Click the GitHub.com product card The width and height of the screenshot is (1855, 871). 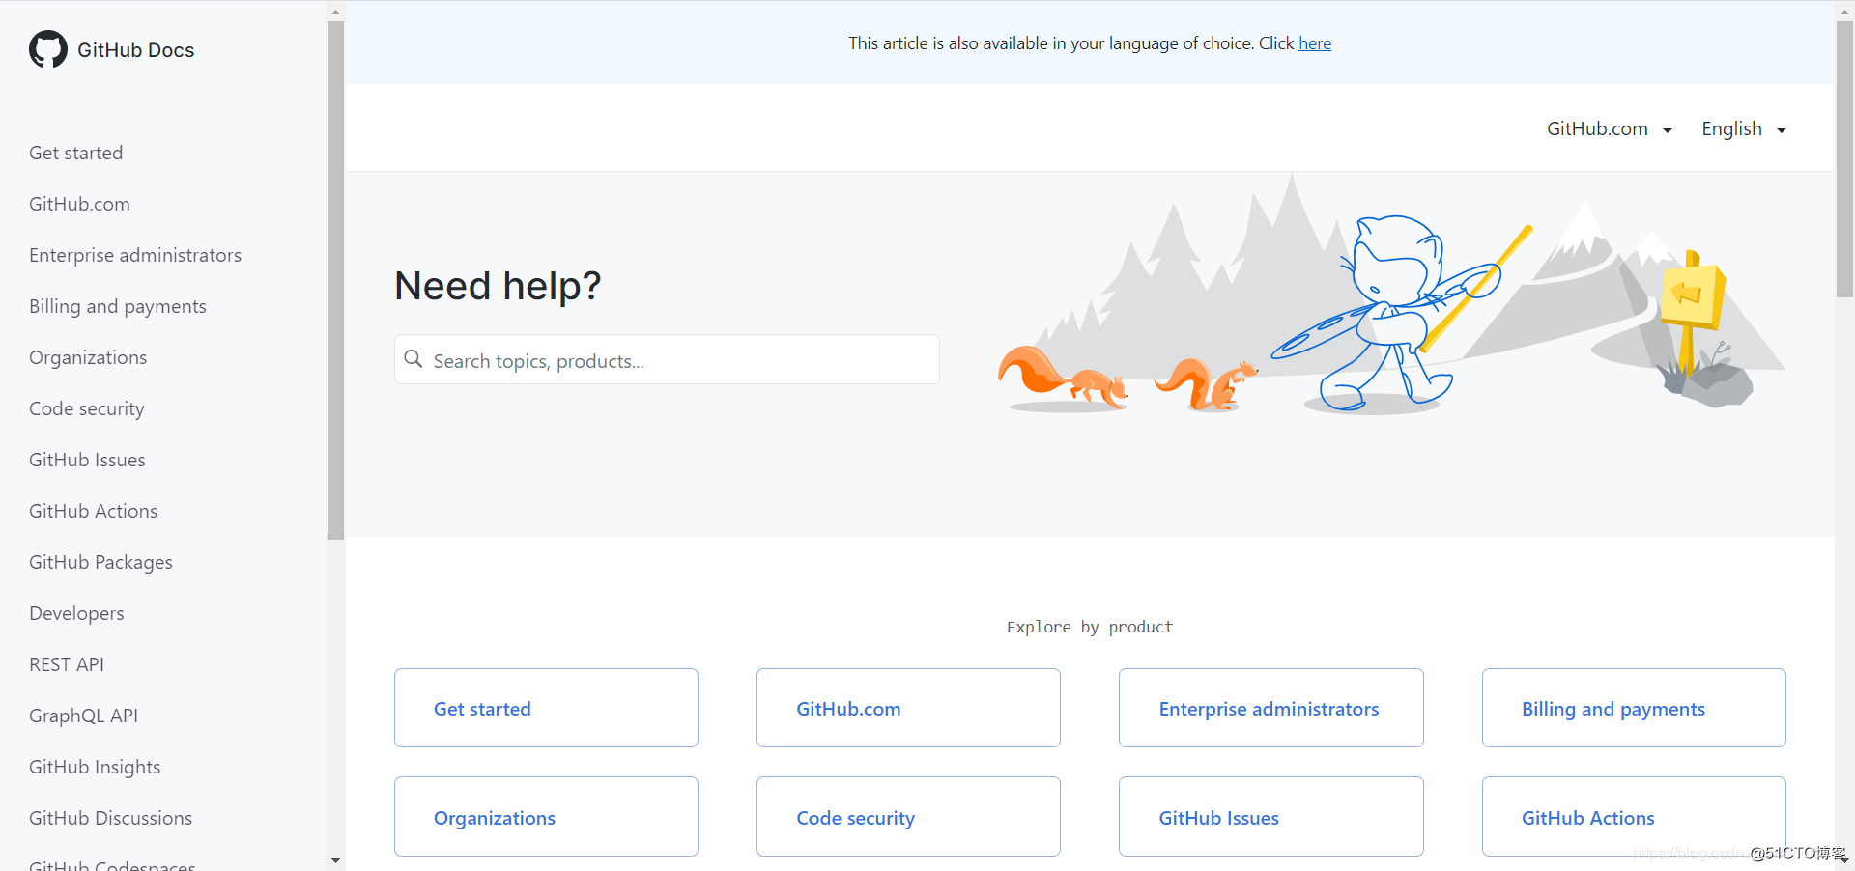click(908, 708)
